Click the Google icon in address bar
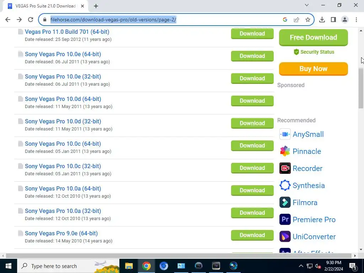This screenshot has height=273, width=364. pyautogui.click(x=285, y=20)
